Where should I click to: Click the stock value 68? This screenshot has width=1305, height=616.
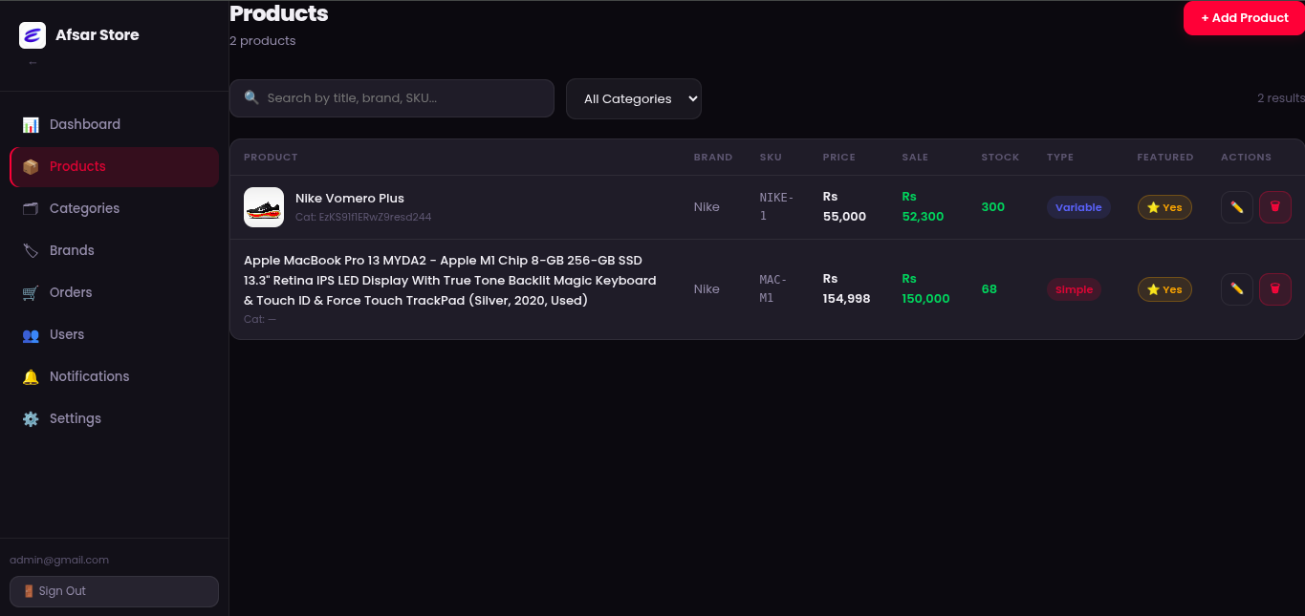(x=990, y=289)
